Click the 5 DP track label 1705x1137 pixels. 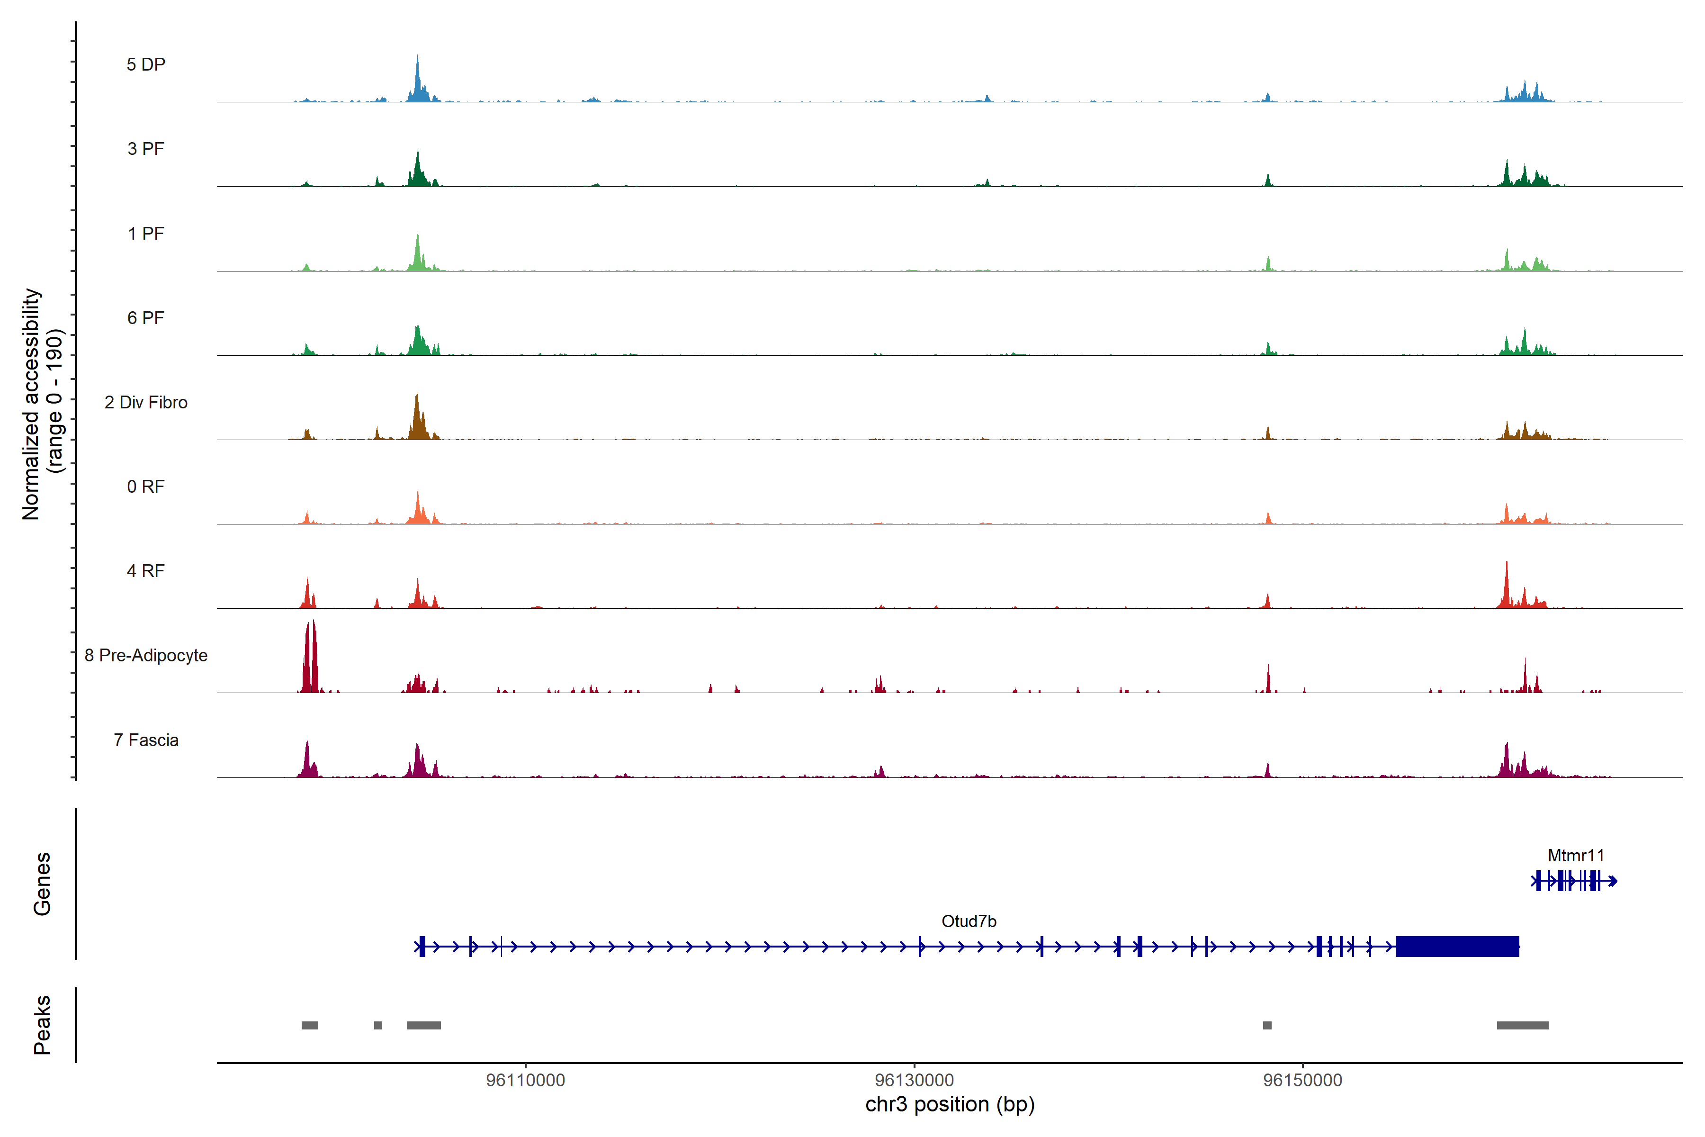tap(146, 64)
